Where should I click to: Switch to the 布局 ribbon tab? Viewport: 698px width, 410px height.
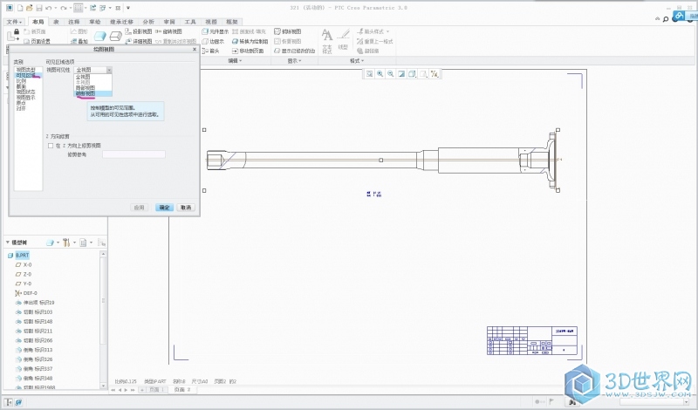[38, 22]
